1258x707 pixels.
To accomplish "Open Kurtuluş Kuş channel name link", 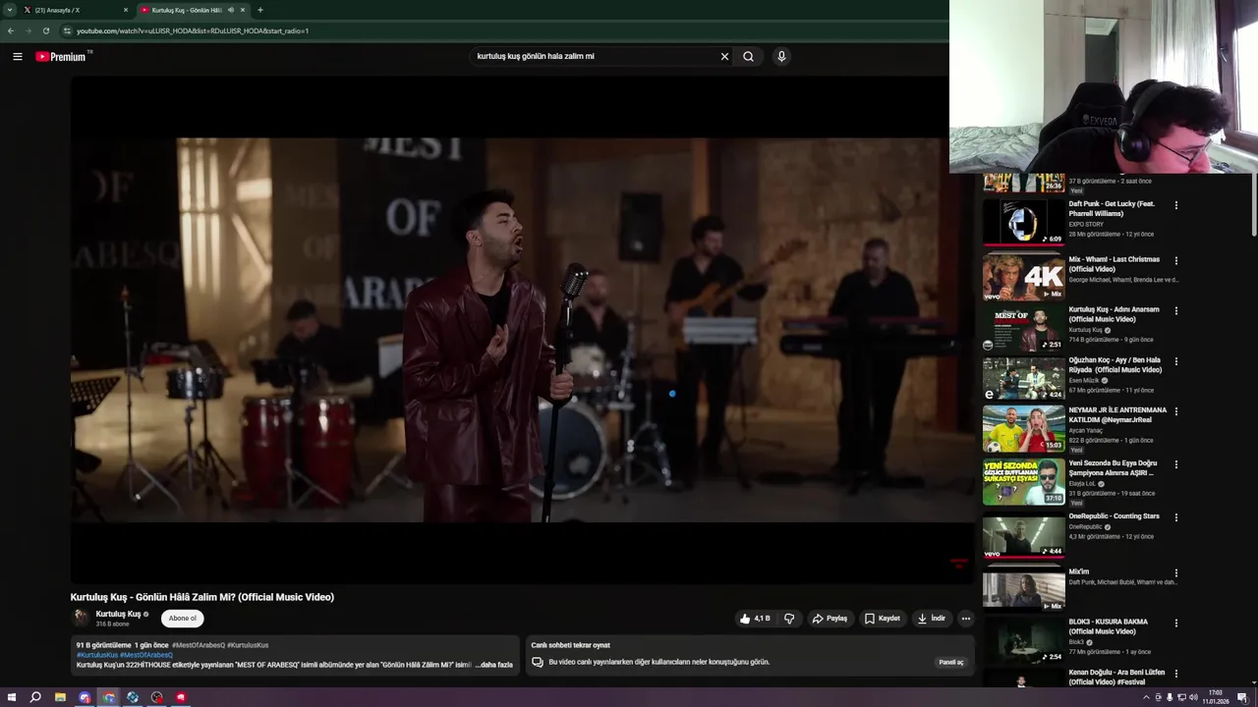I will pos(118,614).
